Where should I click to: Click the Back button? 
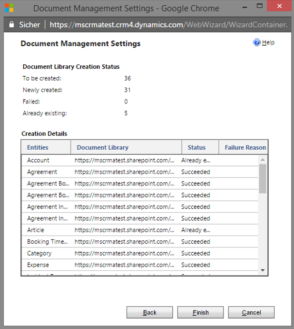pyautogui.click(x=150, y=312)
